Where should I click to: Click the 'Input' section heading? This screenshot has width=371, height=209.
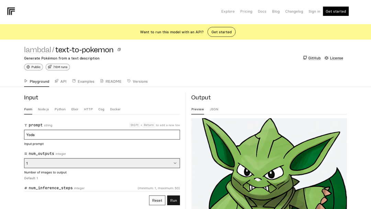coord(31,98)
